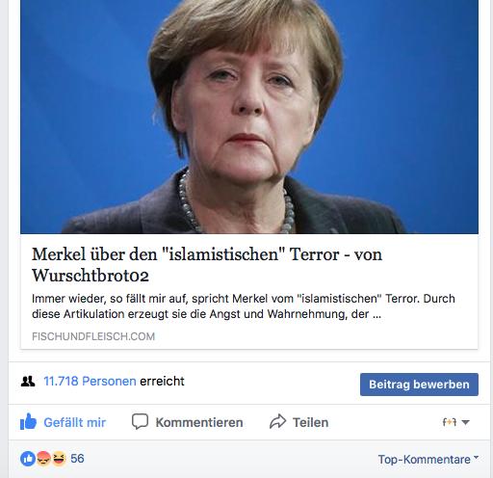Image resolution: width=493 pixels, height=478 pixels.
Task: Click the Teilen label
Action: coord(311,422)
